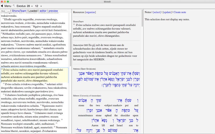
Task: Open the navigation history arrow icon
Action: click(x=14, y=6)
